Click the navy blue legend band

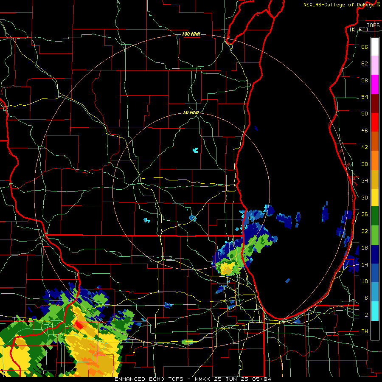click(375, 254)
